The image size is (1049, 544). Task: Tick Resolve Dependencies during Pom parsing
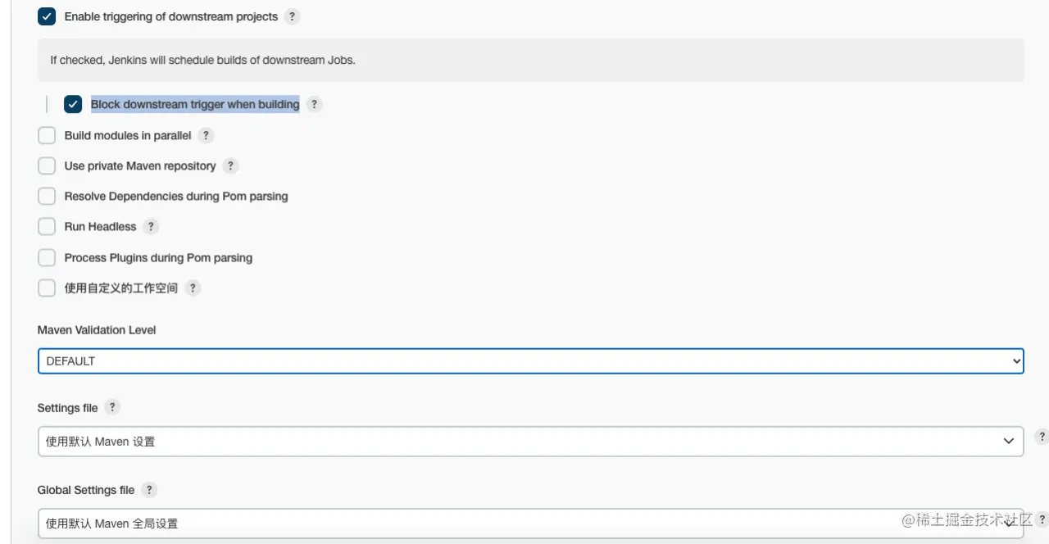(47, 196)
